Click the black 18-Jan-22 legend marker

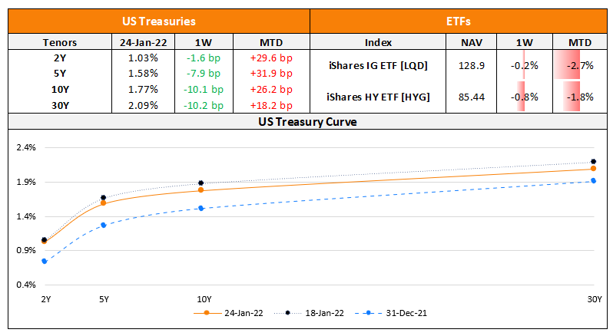(289, 313)
